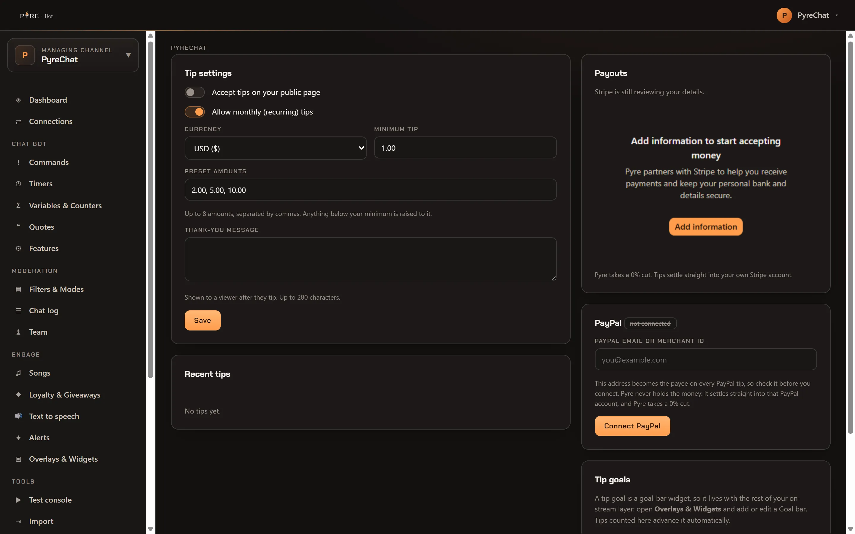Click the sidebar scrollbar up arrow
The image size is (855, 534).
[x=151, y=35]
